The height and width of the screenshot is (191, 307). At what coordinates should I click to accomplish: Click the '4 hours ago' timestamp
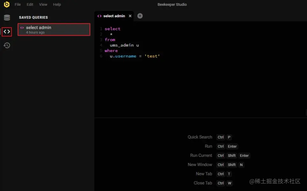[x=35, y=32]
